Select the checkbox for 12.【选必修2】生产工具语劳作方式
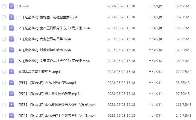 4,28
